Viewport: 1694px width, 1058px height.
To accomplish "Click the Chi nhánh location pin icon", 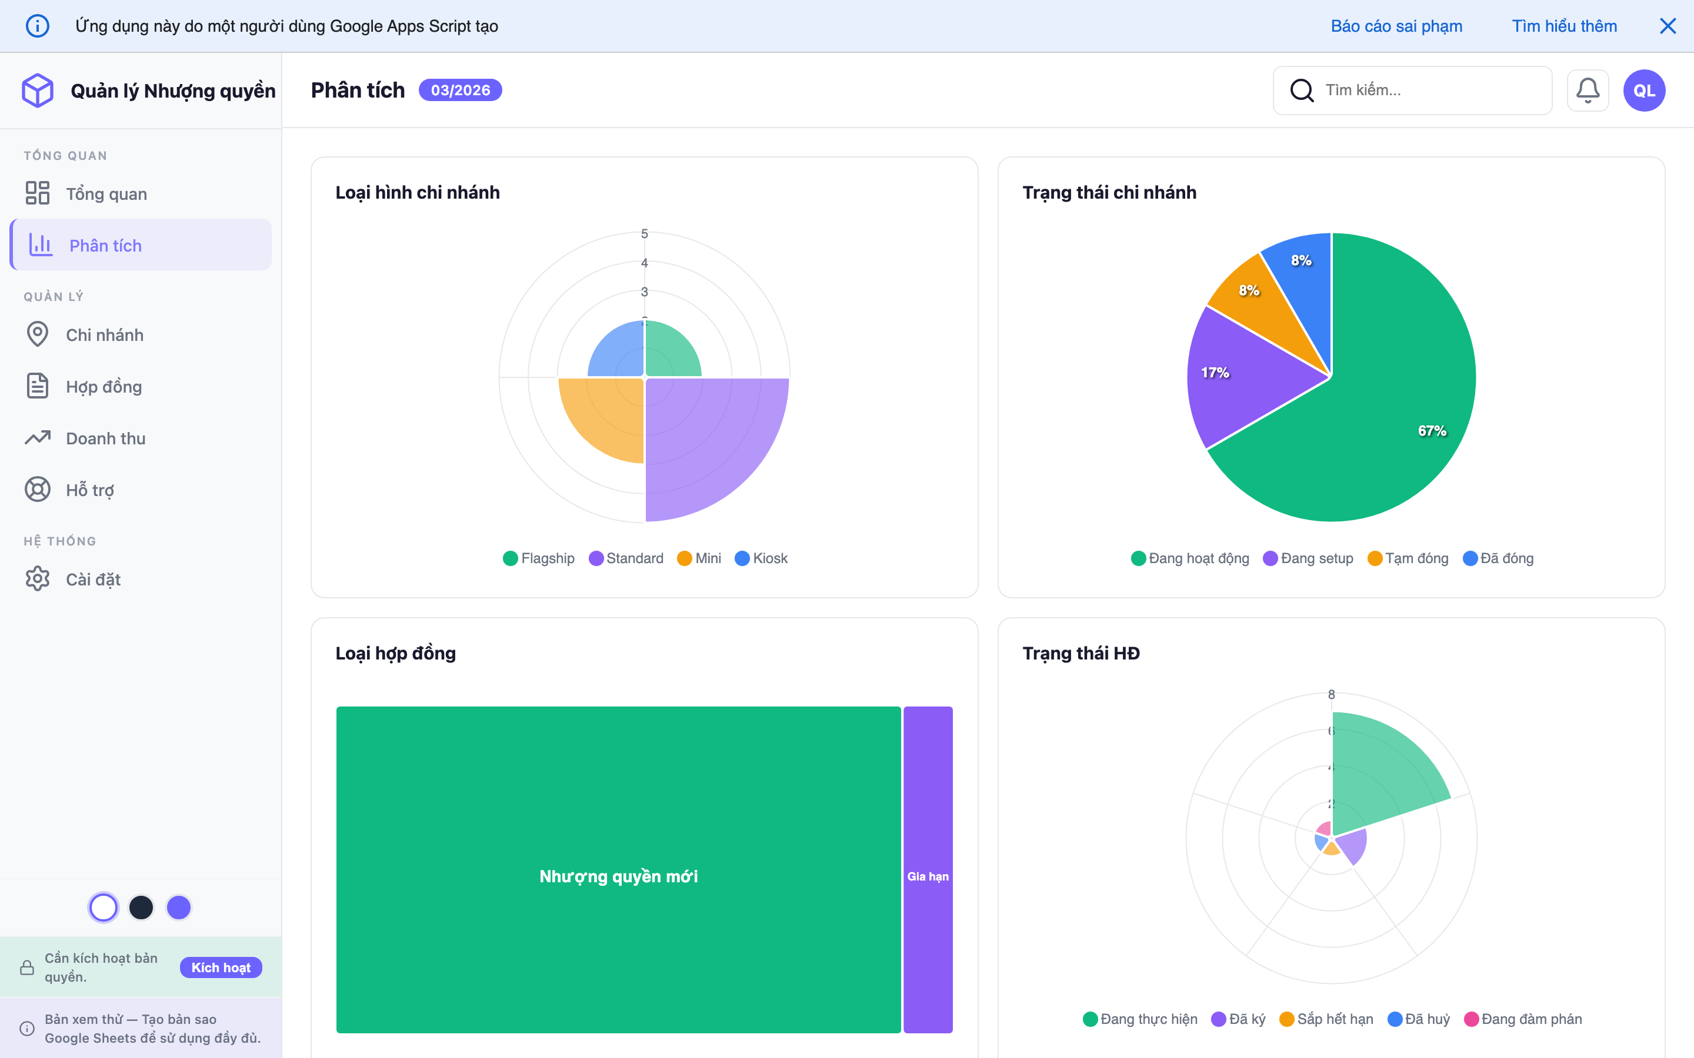I will (x=38, y=334).
